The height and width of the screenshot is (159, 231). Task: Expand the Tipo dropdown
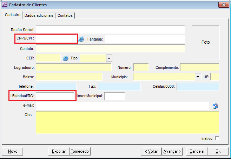109,58
